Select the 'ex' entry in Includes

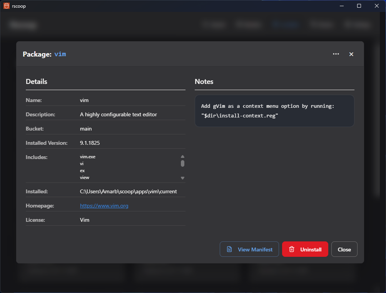click(82, 171)
